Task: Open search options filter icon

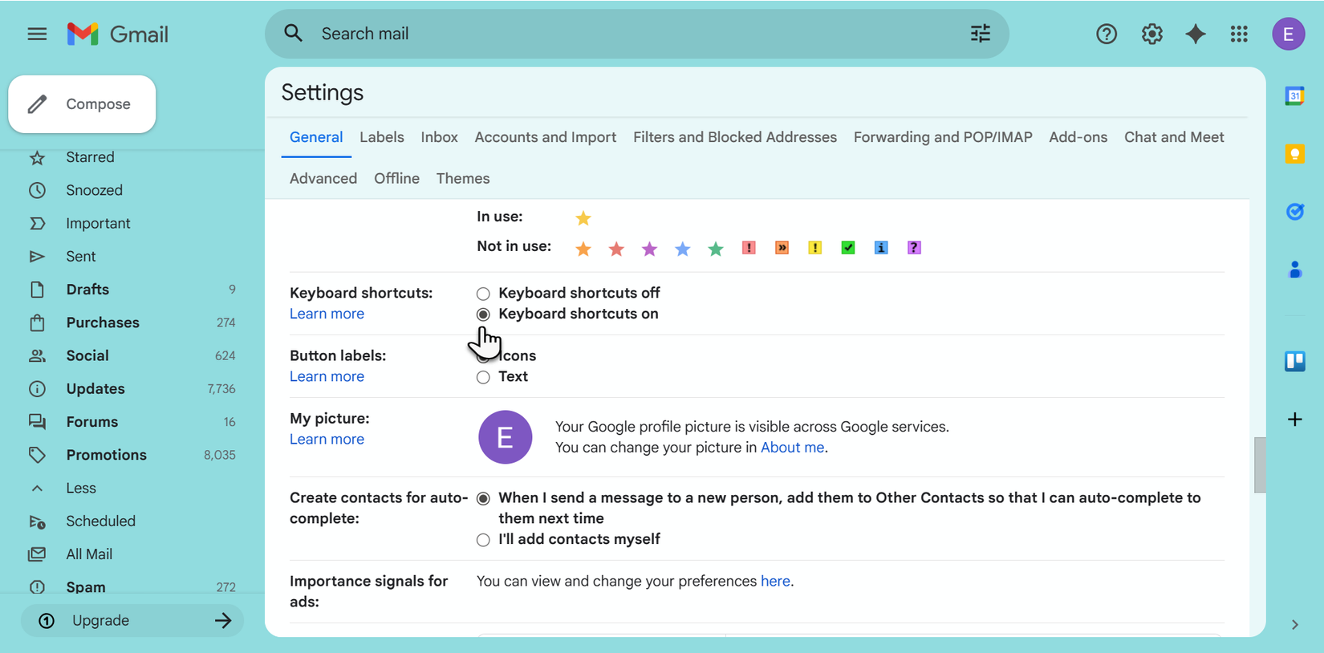Action: pyautogui.click(x=980, y=34)
